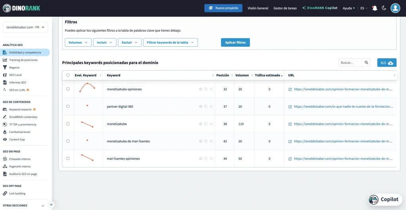The height and width of the screenshot is (210, 406).
Task: Click the Nuevo proyecto button
Action: [x=223, y=8]
